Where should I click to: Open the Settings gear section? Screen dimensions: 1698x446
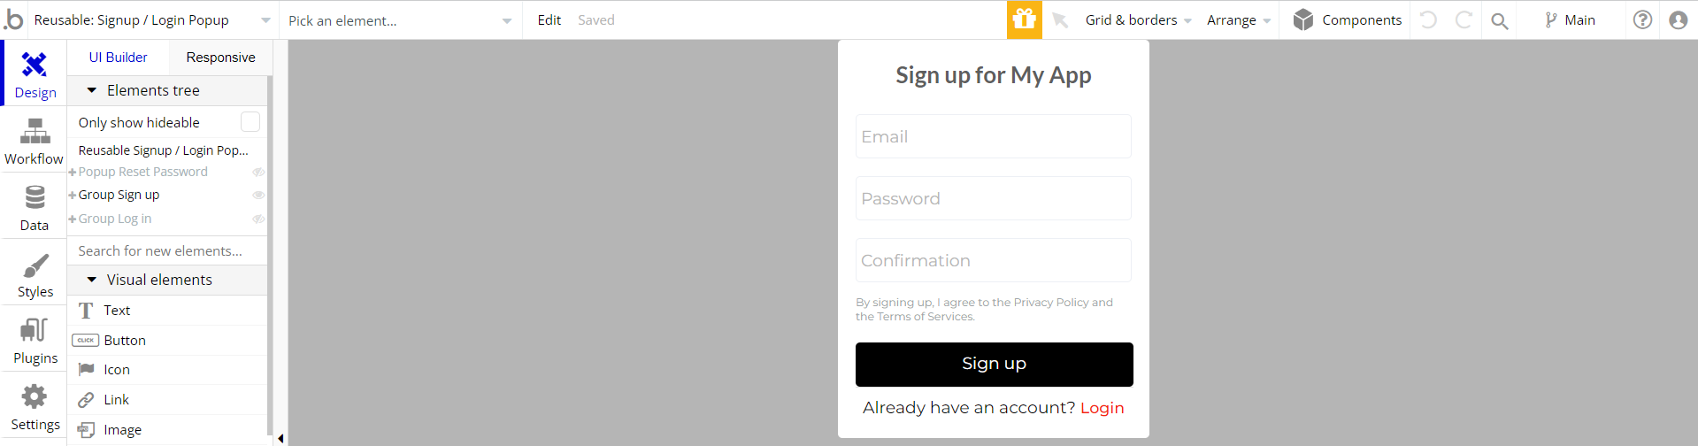point(35,407)
